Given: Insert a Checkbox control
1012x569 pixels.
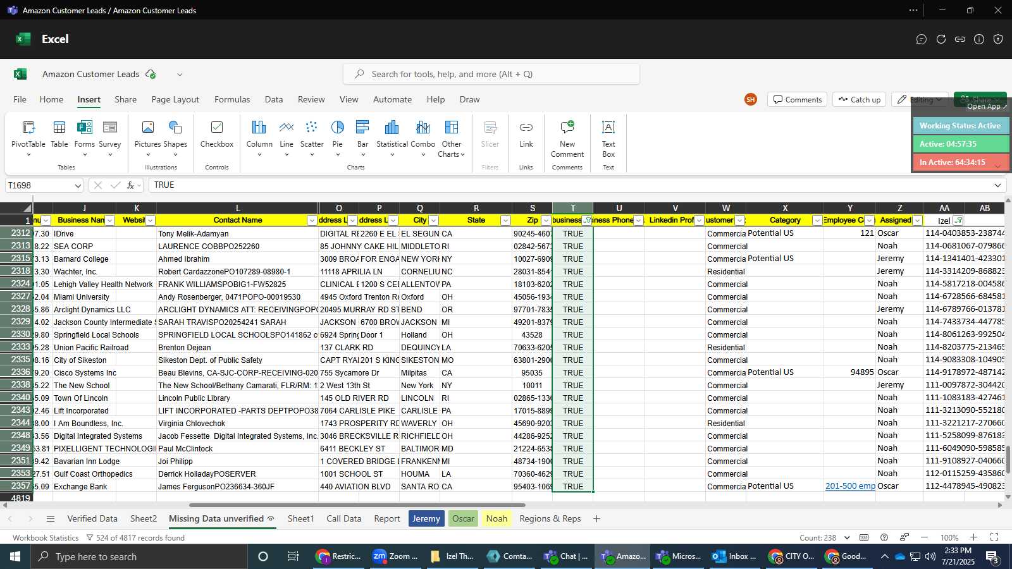Looking at the screenshot, I should (217, 134).
